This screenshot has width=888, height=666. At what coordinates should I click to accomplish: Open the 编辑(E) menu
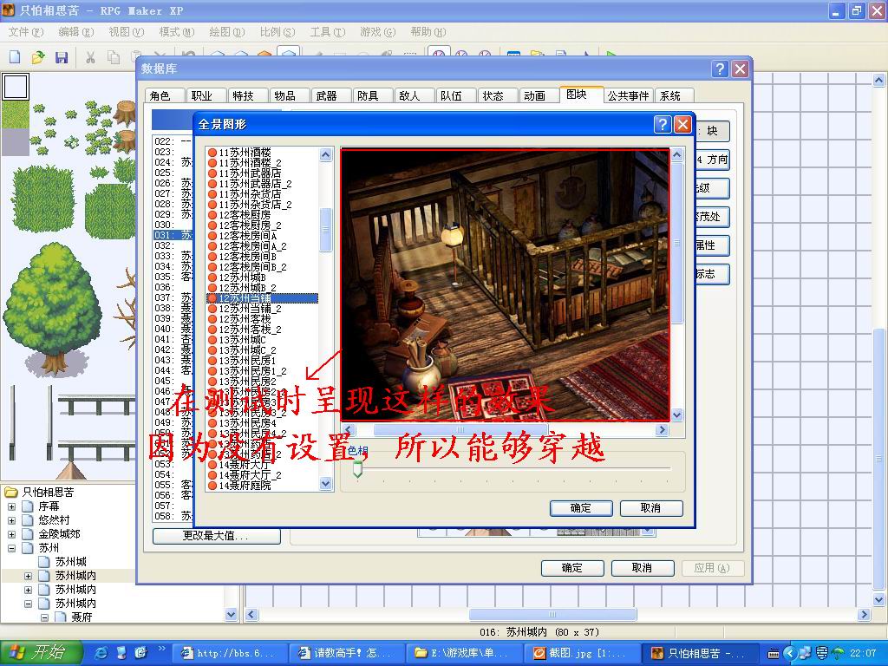pyautogui.click(x=76, y=32)
